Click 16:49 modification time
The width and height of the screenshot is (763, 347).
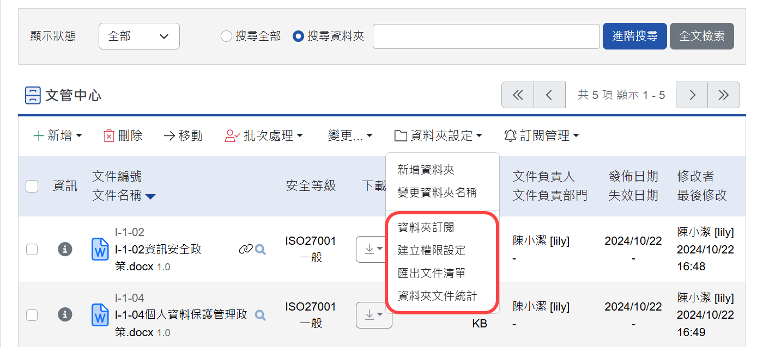pyautogui.click(x=691, y=332)
